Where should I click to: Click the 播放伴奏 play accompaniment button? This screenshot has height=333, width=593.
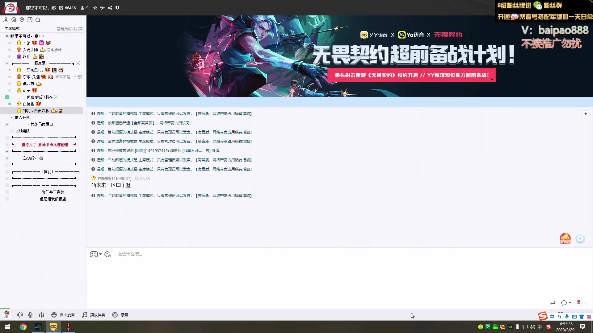[x=93, y=315]
